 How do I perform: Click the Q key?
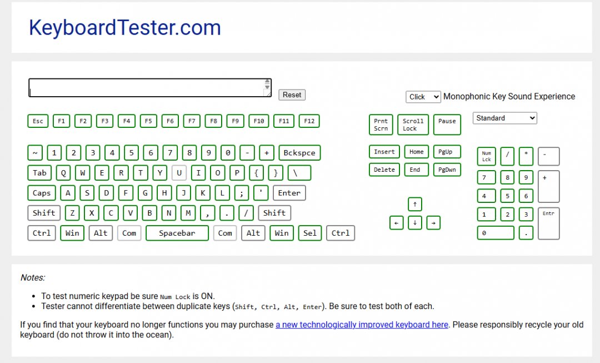[63, 173]
